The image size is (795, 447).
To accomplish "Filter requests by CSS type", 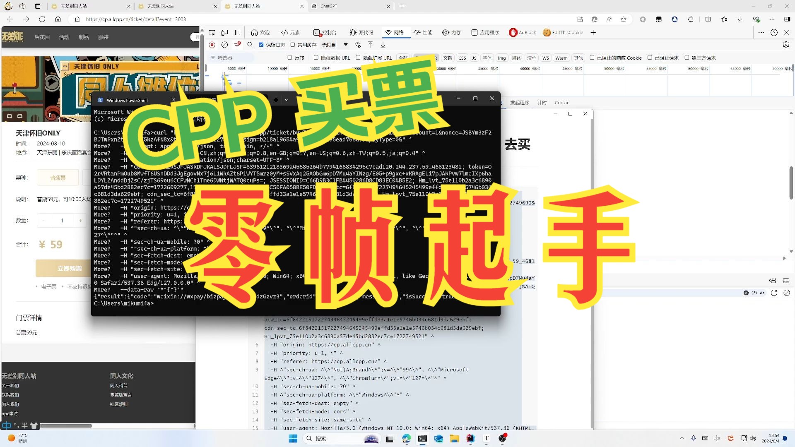I will 462,58.
